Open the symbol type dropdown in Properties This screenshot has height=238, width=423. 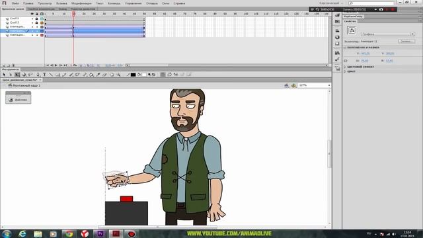point(388,34)
